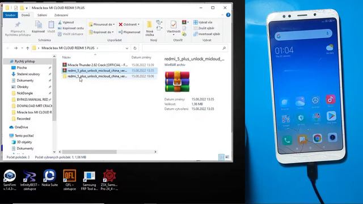Tap the Chrome icon on the phone

[x=318, y=138]
